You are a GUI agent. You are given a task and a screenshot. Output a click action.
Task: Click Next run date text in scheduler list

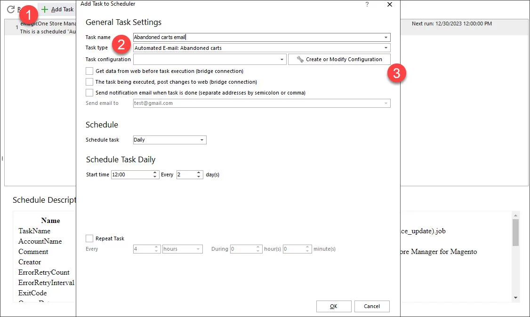pos(451,24)
